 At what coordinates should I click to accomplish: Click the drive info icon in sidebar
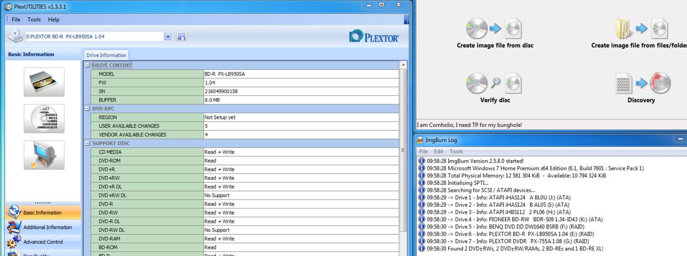tap(43, 82)
